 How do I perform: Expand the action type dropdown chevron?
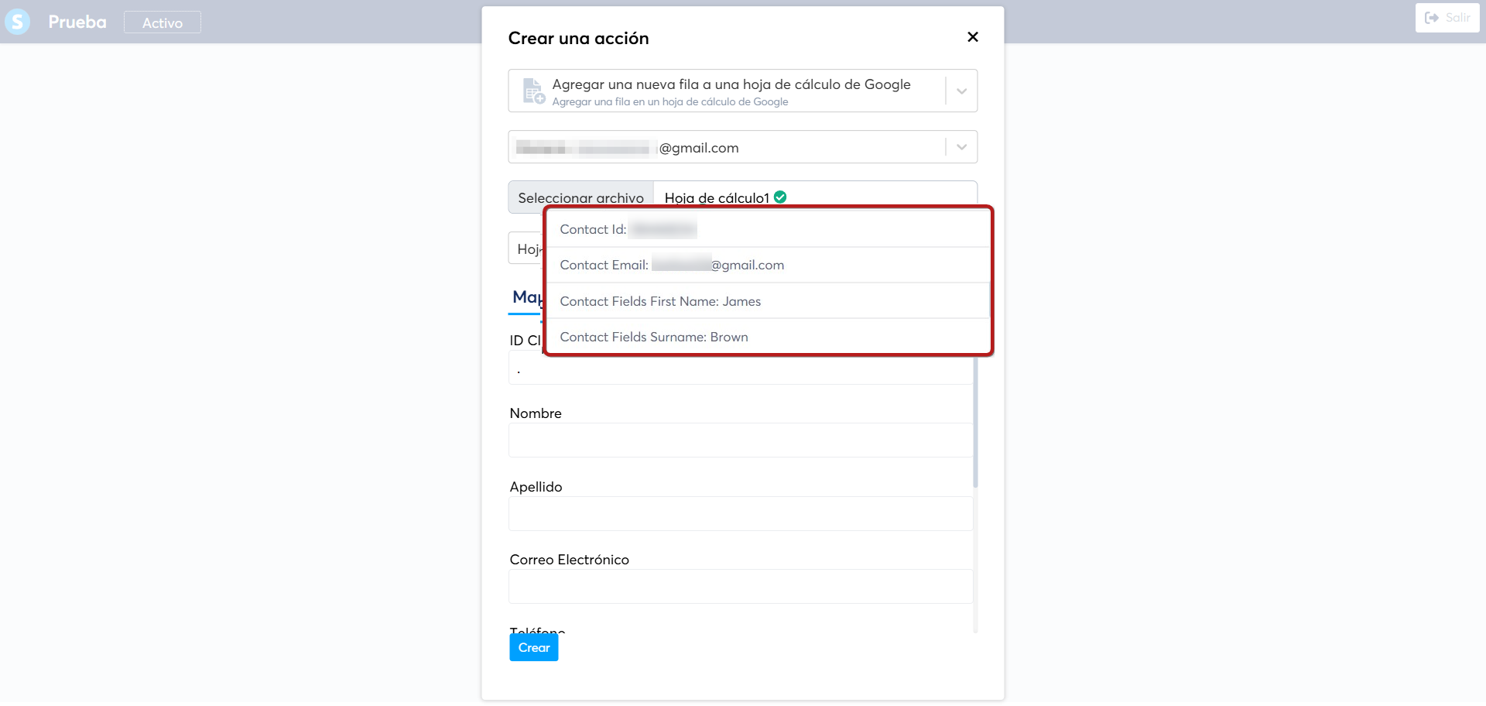961,91
